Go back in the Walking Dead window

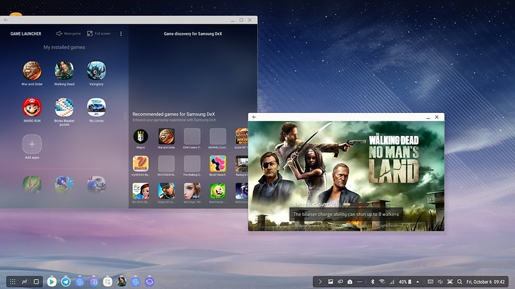[254, 117]
